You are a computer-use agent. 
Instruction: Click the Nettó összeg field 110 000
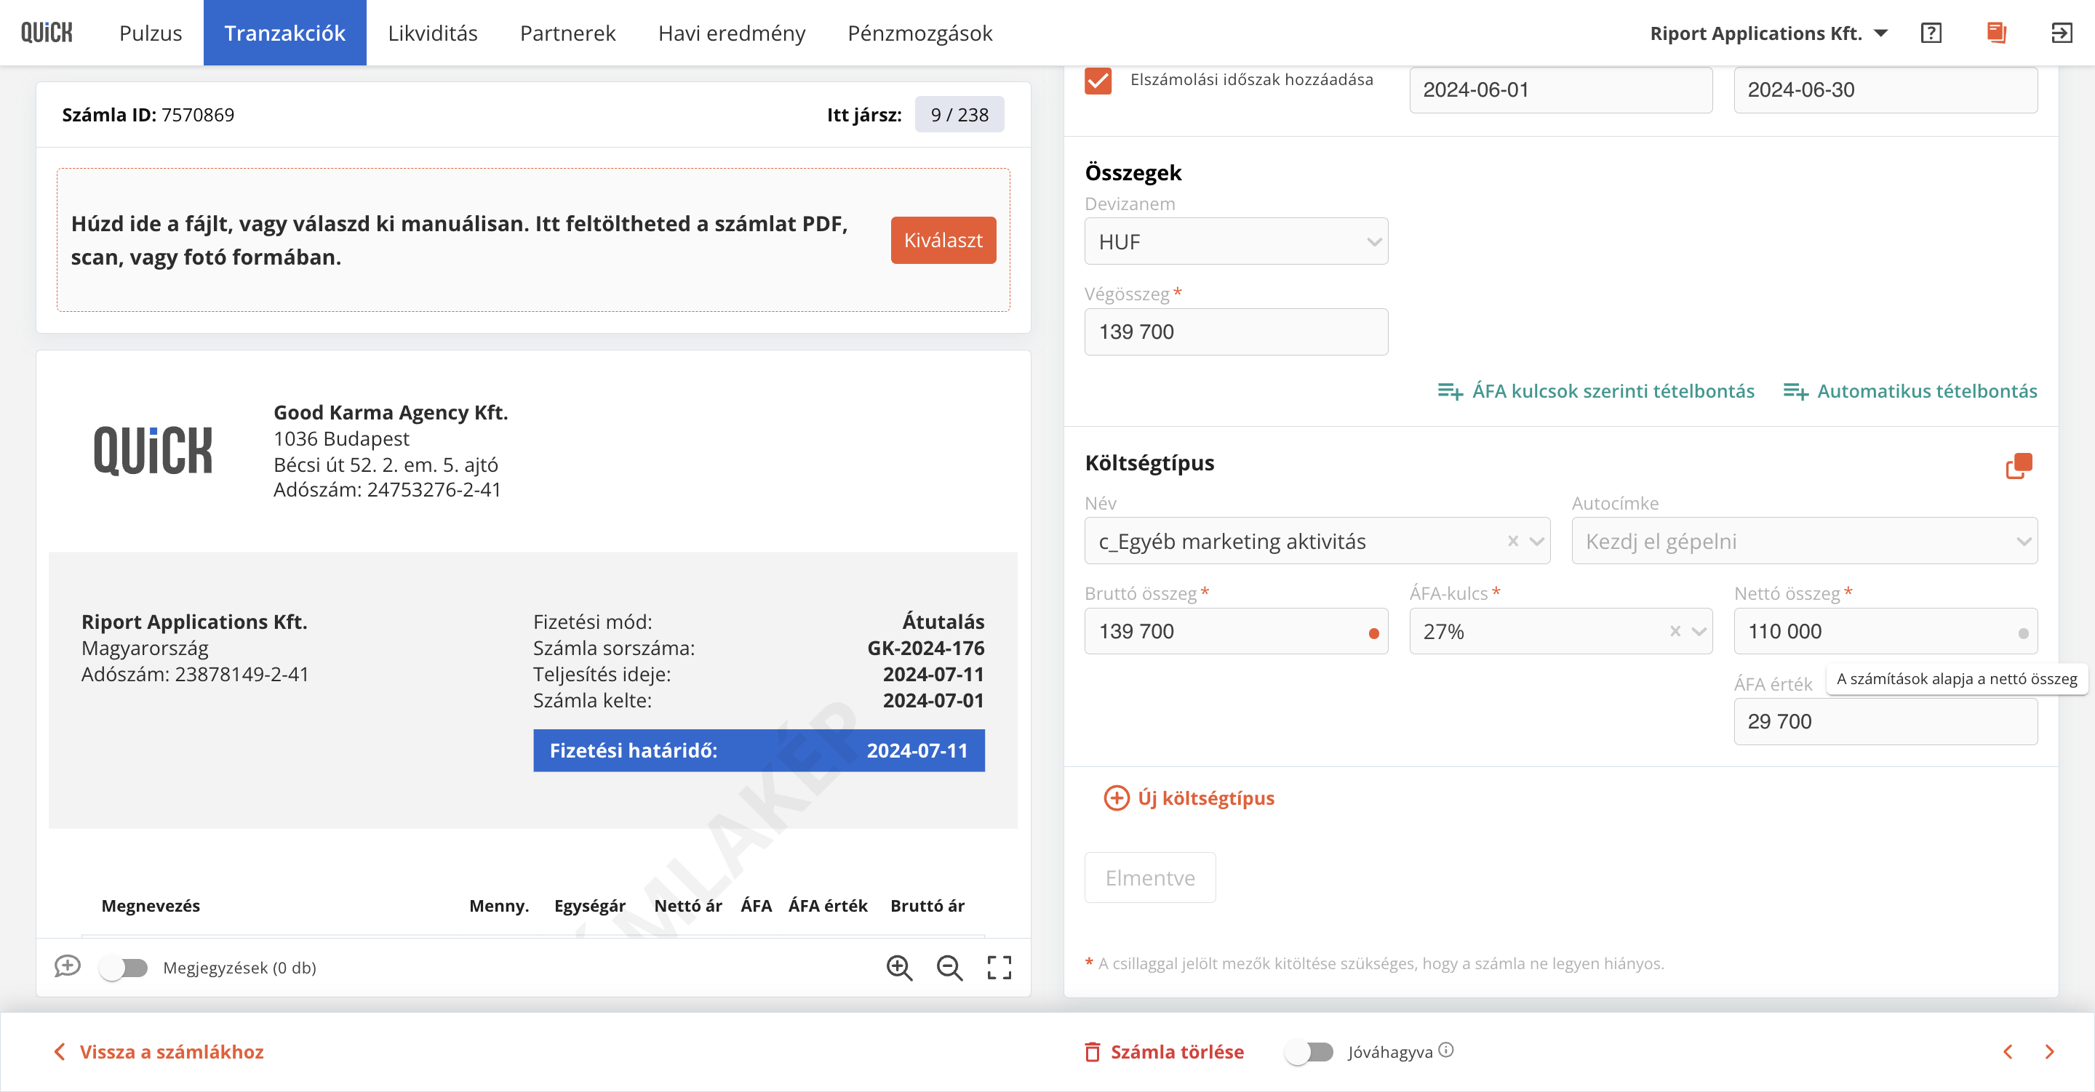coord(1885,631)
